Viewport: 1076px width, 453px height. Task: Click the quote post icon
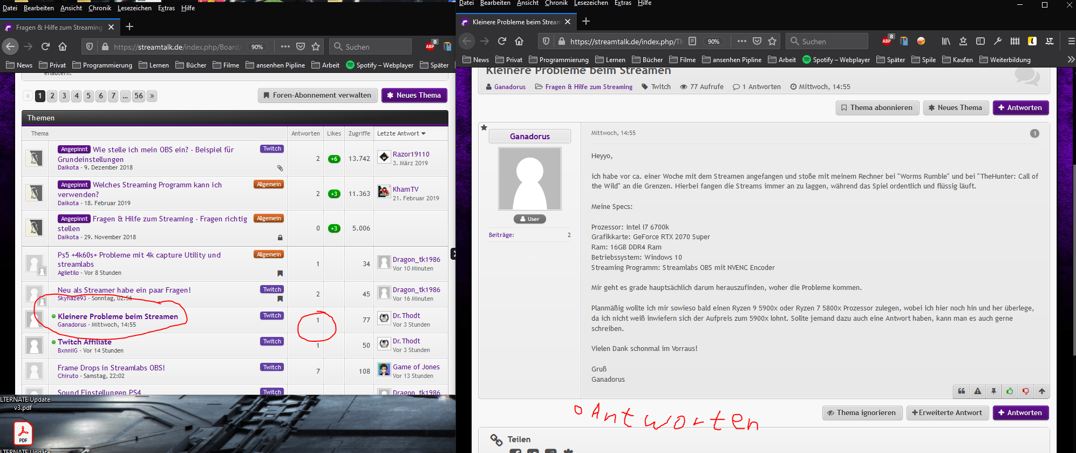961,391
